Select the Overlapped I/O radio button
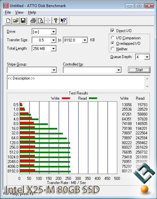 click(112, 43)
